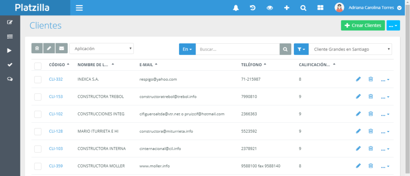410x176 pixels.
Task: Expand the Cliente Grandes en Santiago dropdown
Action: tap(350, 49)
